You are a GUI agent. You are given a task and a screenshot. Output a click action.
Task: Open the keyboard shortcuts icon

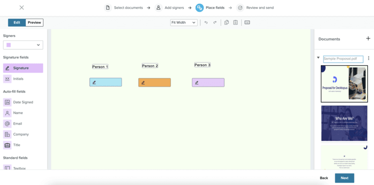click(247, 22)
